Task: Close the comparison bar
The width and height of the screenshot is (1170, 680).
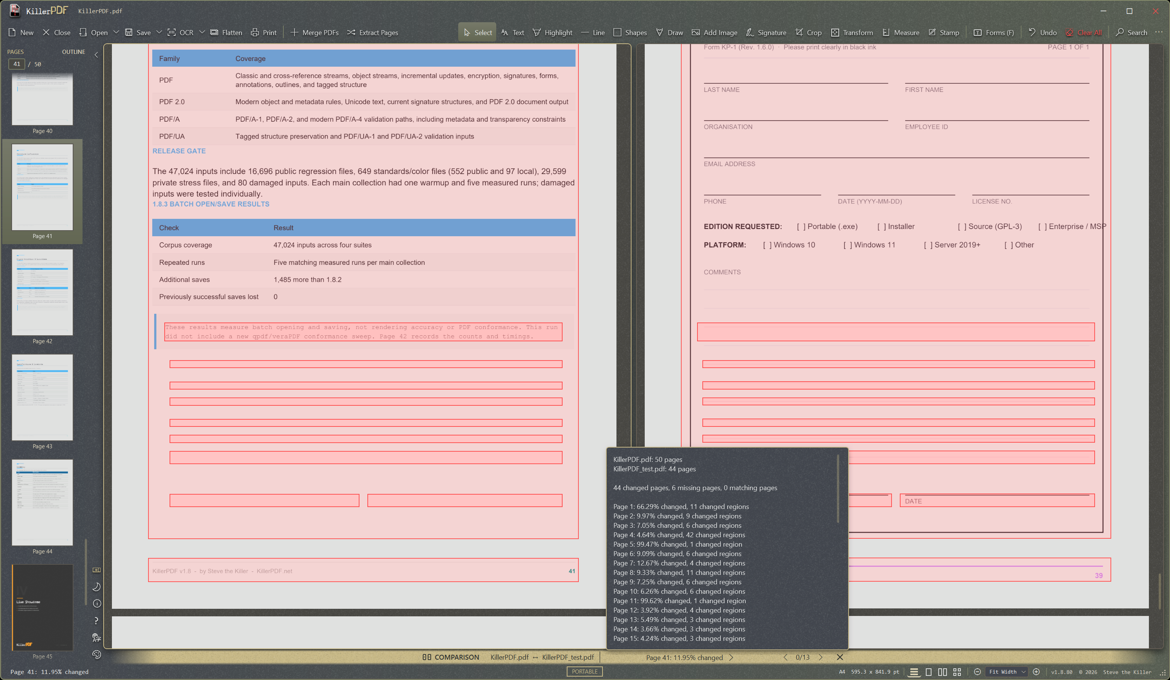Action: pyautogui.click(x=840, y=657)
